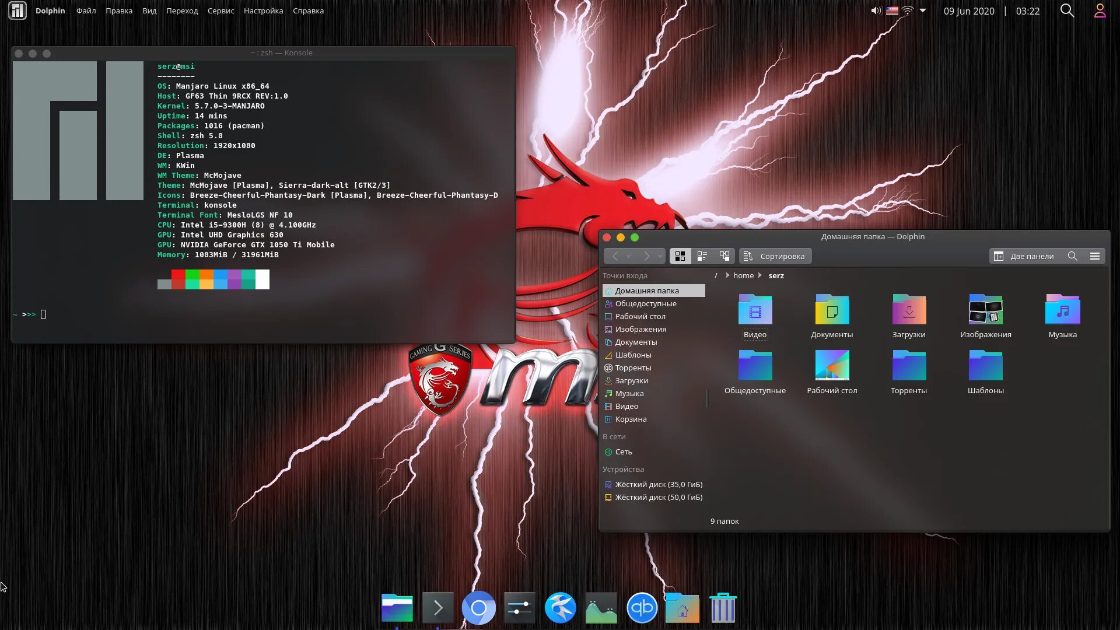Image resolution: width=1120 pixels, height=630 pixels.
Task: Open the Сортировка sort menu
Action: (x=775, y=256)
